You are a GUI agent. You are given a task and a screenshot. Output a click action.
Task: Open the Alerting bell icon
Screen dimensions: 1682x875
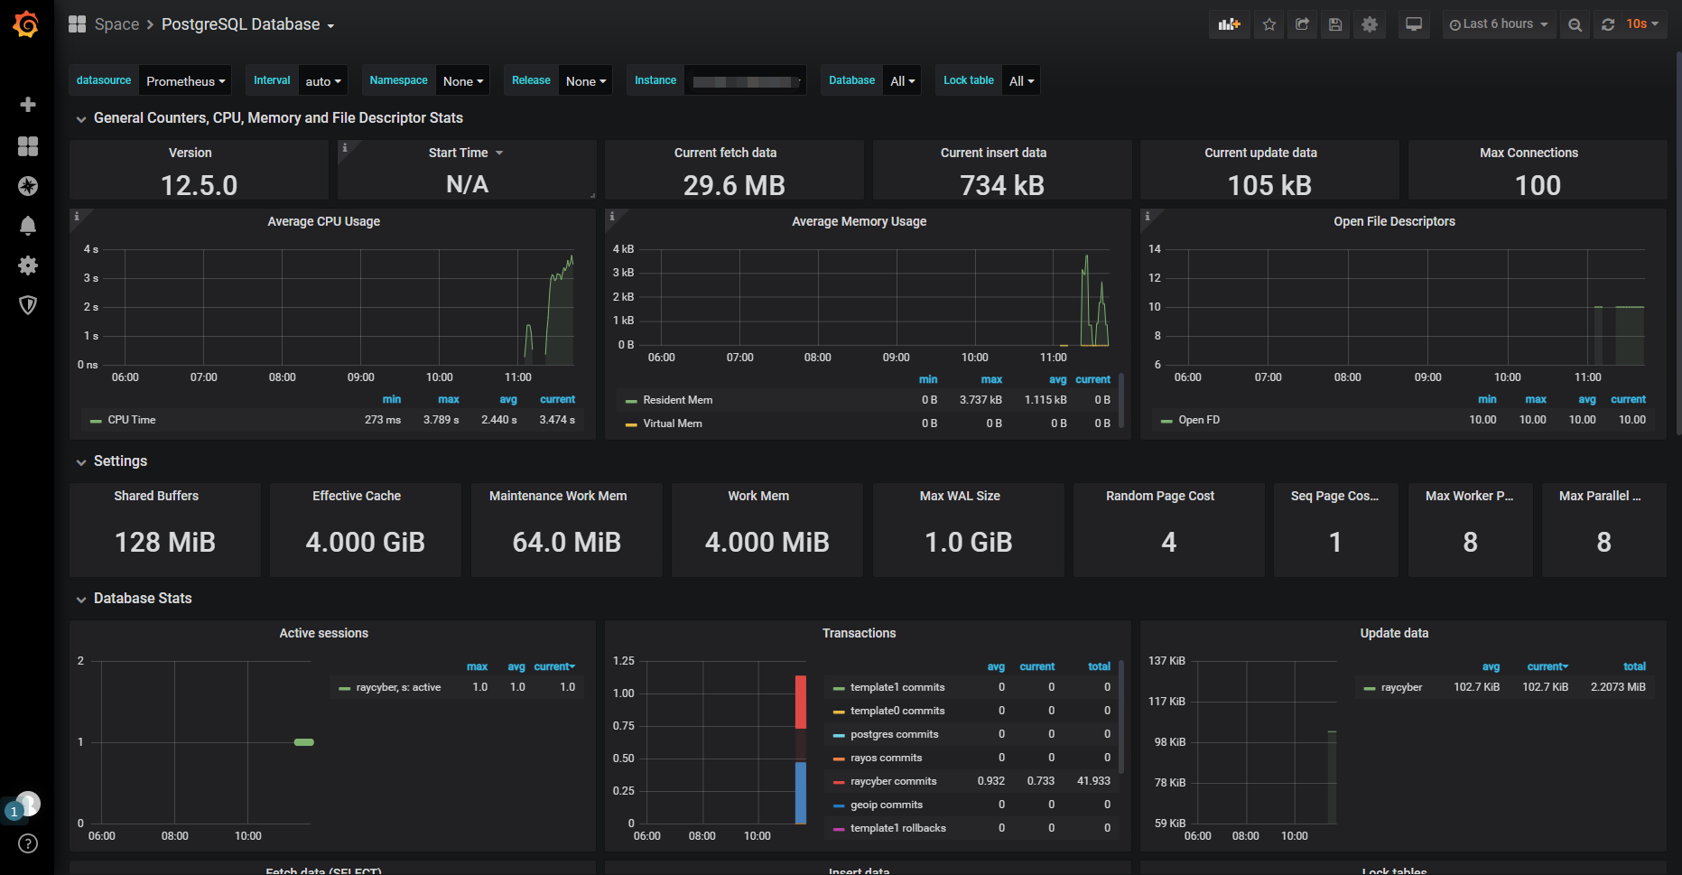click(28, 226)
